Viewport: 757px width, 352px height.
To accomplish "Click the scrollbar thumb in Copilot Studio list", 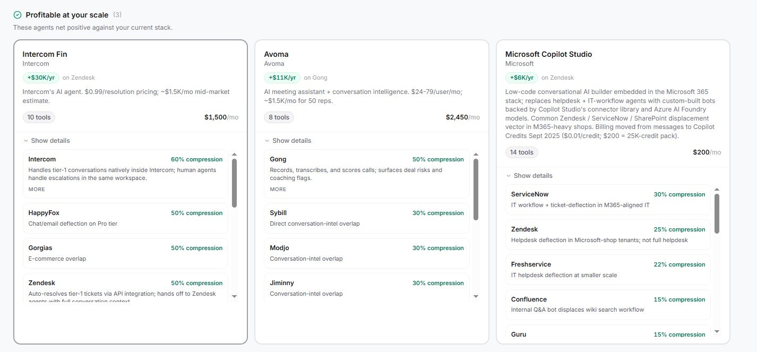I will coord(717,213).
